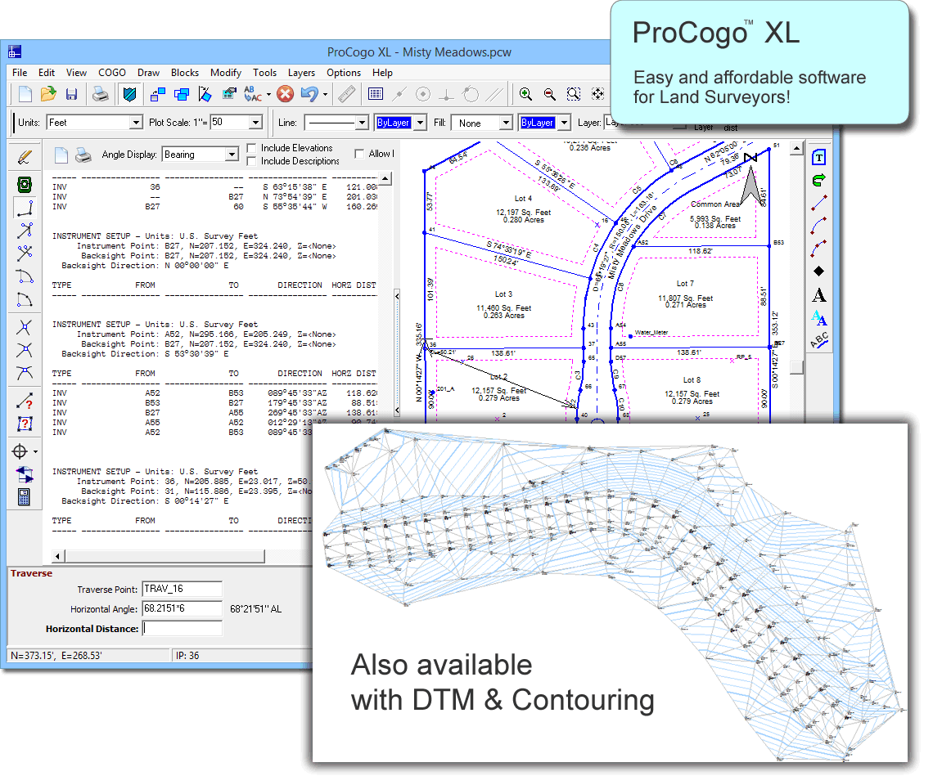Image resolution: width=933 pixels, height=776 pixels.
Task: Click the printer icon beside Angle Display
Action: coord(83,155)
